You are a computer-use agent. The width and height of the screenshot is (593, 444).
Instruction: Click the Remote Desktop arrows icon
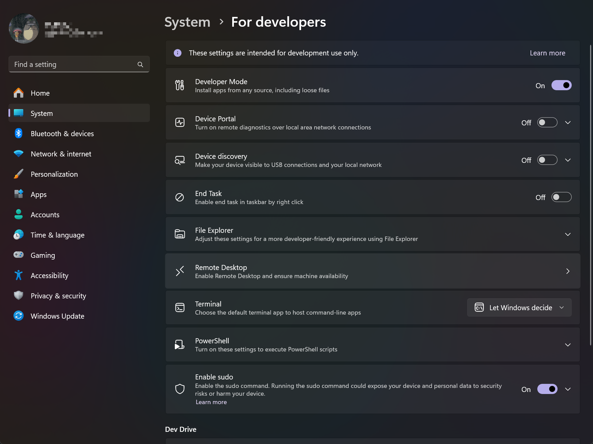coord(180,271)
